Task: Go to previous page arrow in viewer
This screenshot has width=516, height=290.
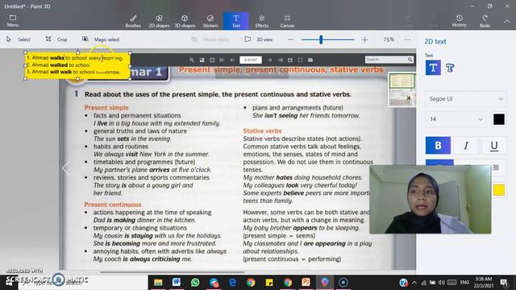Action: [232, 60]
